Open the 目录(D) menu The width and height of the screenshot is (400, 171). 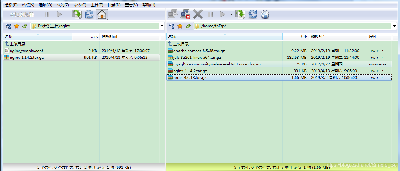[x=114, y=5]
